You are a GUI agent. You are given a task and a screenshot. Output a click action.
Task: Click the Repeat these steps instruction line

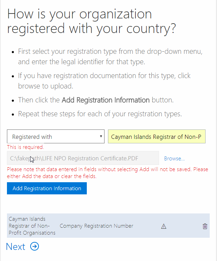100,114
